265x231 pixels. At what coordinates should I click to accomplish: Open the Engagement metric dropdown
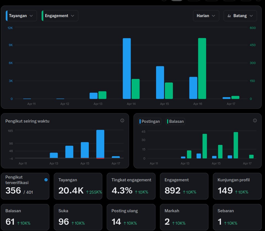60,16
